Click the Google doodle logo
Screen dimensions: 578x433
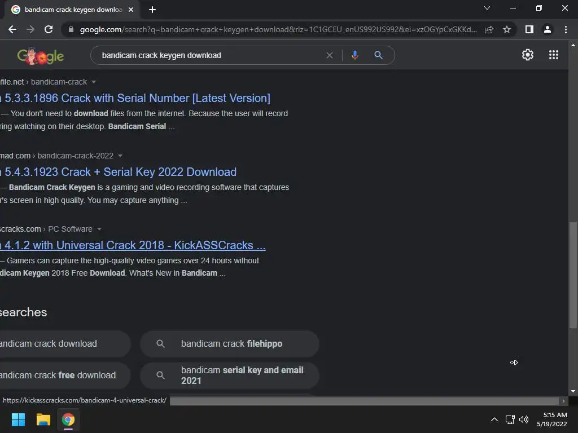click(41, 56)
